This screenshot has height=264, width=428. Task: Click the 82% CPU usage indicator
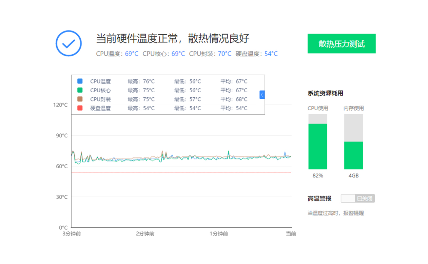pyautogui.click(x=318, y=176)
